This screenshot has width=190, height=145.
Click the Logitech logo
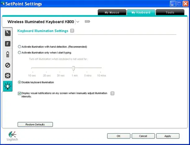[12, 136]
